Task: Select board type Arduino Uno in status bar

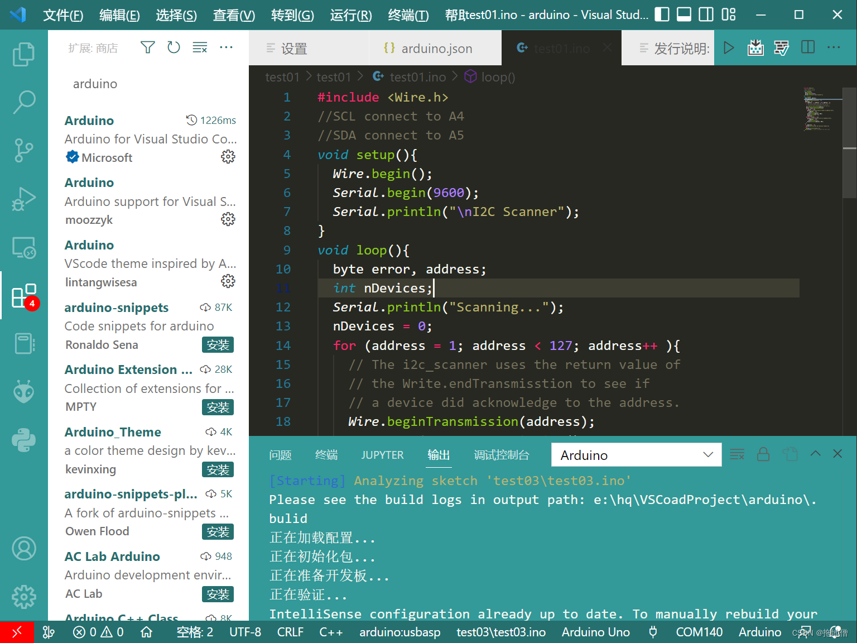Action: click(595, 632)
